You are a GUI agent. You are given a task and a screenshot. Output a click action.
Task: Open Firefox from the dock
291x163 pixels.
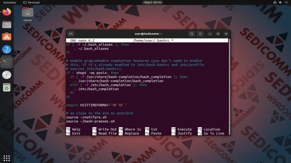7,12
